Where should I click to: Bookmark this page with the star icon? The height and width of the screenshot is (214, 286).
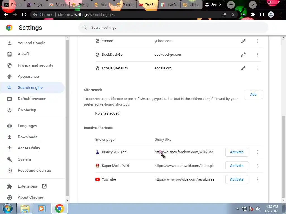pos(233,14)
